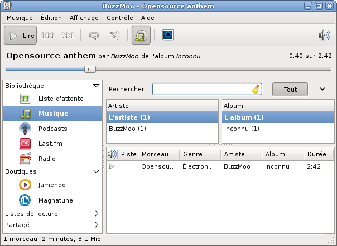Open the visualization display icon
Screen dimensions: 337x246
(x=168, y=35)
